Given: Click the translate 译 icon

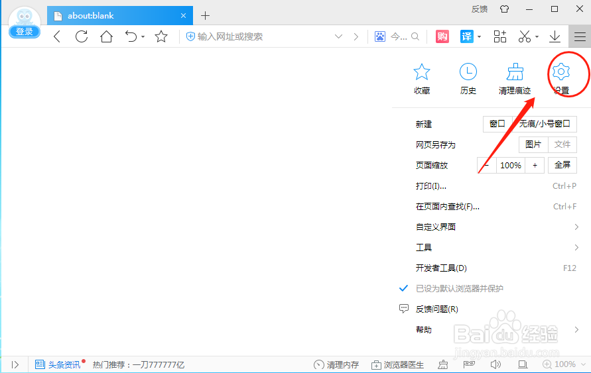Looking at the screenshot, I should (x=466, y=36).
